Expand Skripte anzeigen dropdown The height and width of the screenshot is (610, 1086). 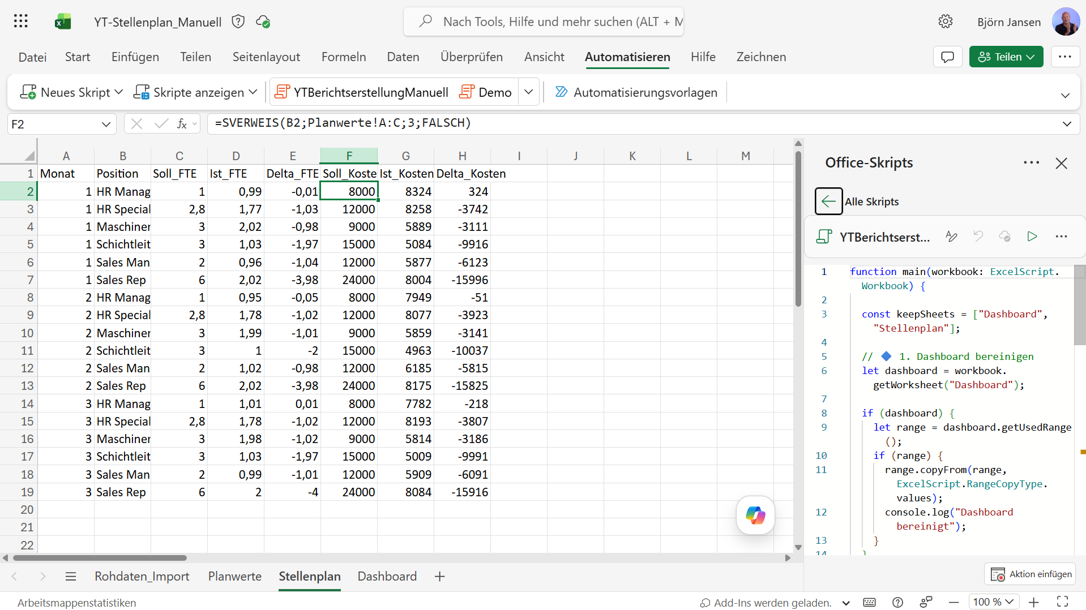(253, 92)
